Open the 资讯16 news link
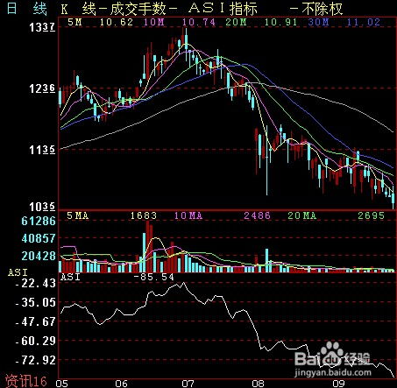 (x=26, y=381)
